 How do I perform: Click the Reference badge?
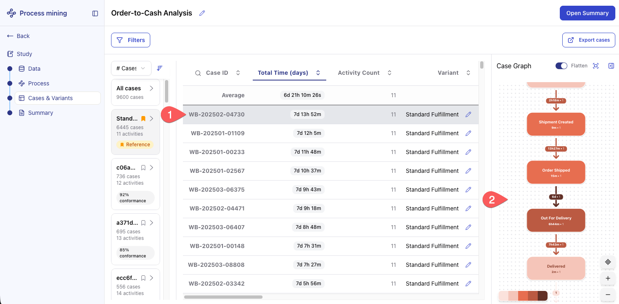135,145
